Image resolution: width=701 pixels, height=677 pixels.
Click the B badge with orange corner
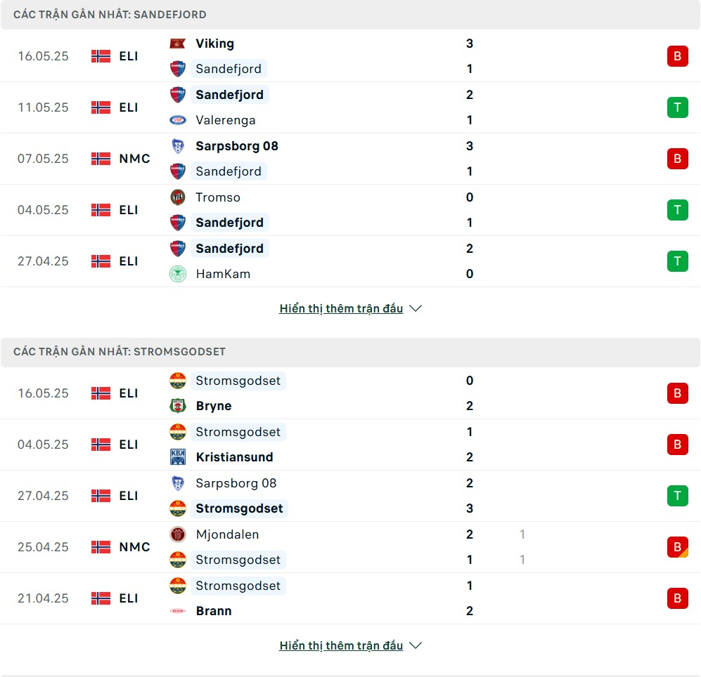[x=677, y=547]
